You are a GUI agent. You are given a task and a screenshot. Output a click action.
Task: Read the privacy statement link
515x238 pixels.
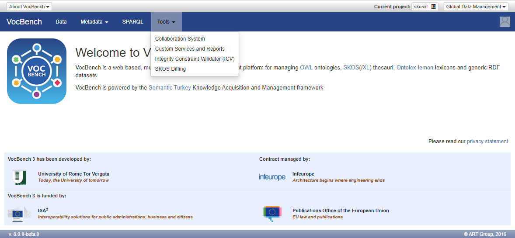(487, 141)
